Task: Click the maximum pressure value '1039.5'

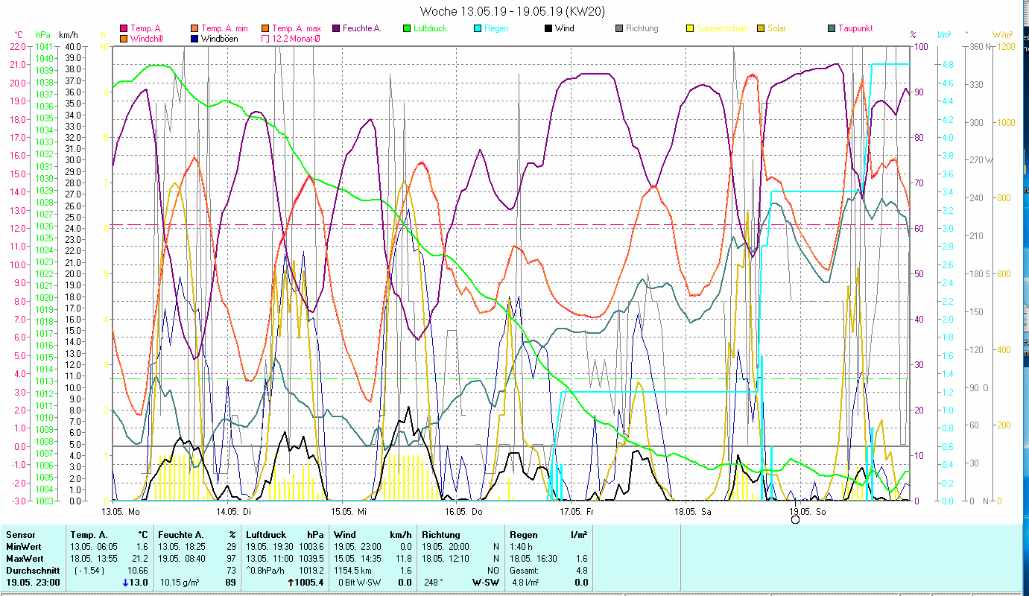Action: [311, 559]
